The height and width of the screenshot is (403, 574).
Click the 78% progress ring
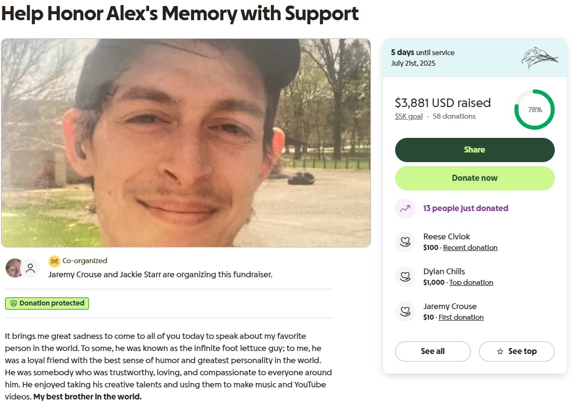click(x=535, y=110)
